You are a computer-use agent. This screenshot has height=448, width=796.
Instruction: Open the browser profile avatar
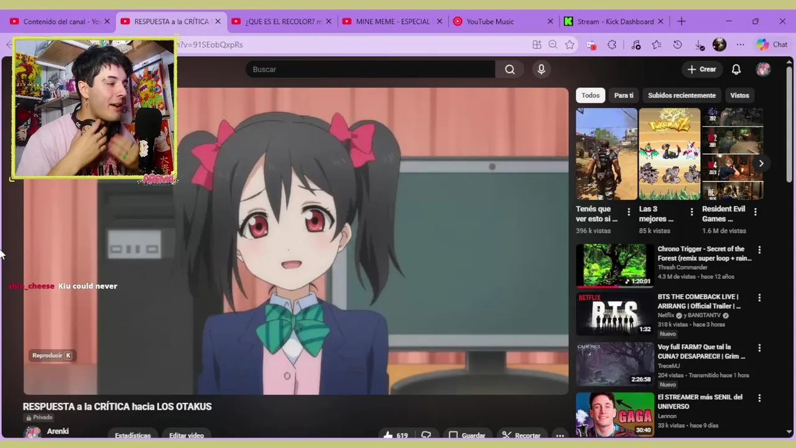720,45
